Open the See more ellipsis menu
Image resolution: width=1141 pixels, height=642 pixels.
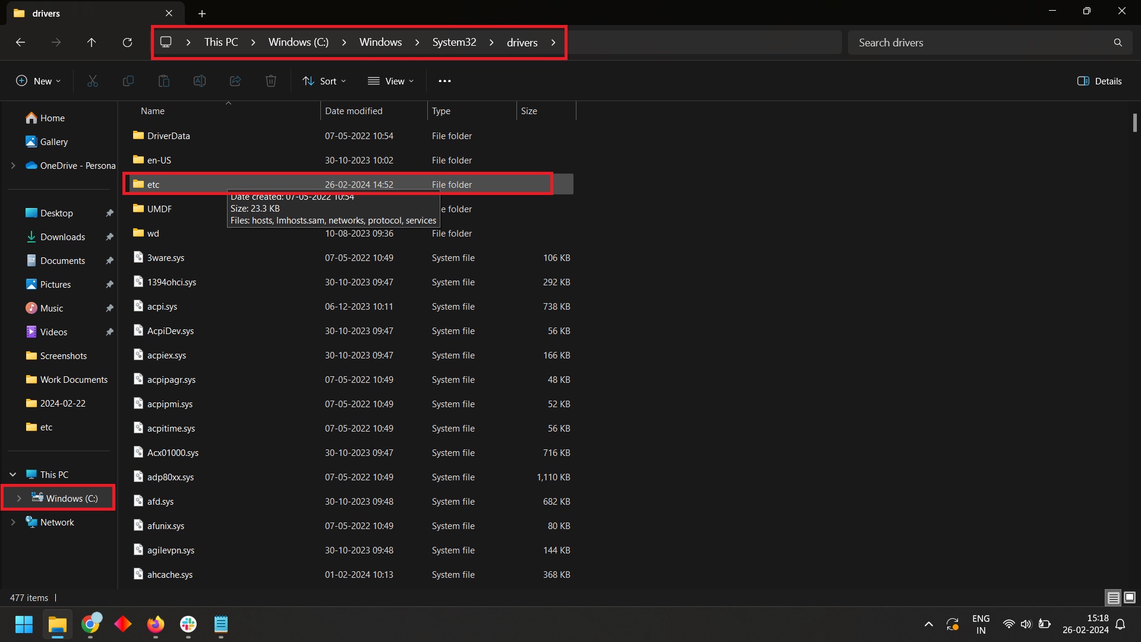coord(445,81)
